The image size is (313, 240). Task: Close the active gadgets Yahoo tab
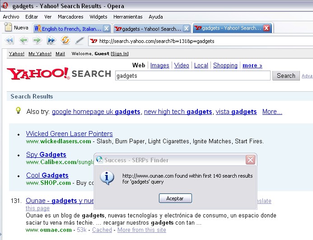pos(266,28)
